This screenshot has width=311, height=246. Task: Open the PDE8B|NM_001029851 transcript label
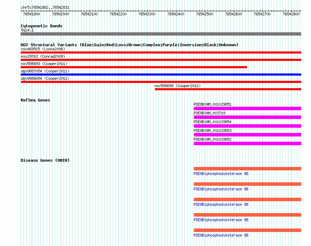tap(212, 104)
